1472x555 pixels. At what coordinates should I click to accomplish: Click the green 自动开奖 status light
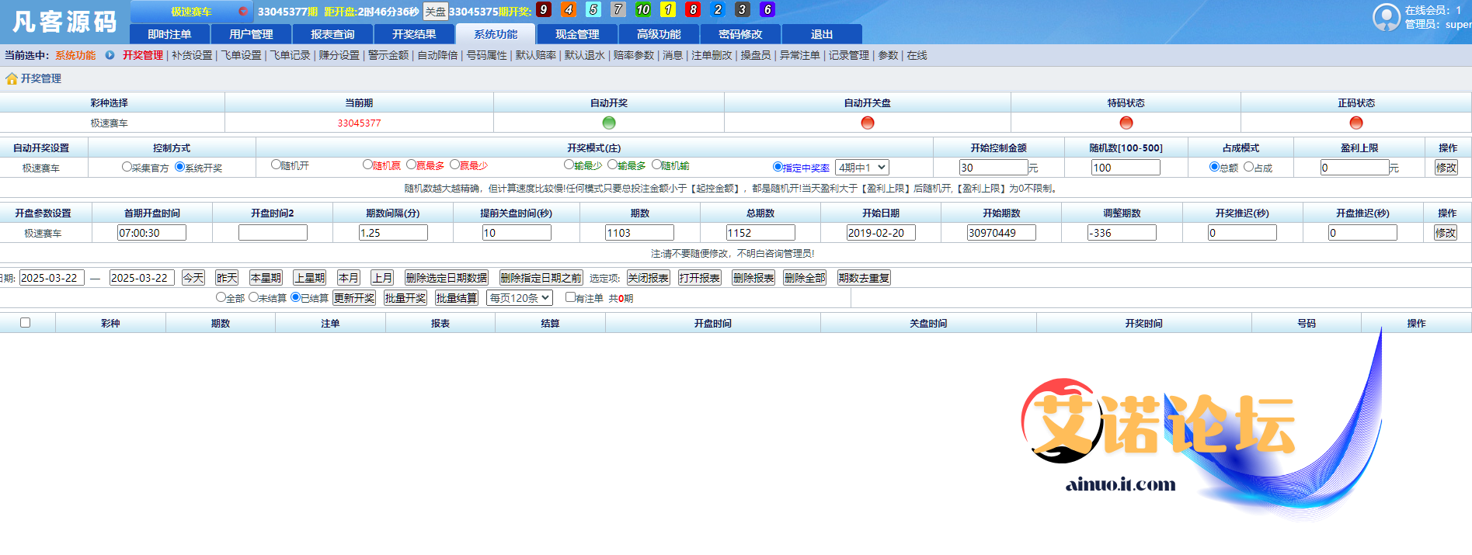pos(609,123)
